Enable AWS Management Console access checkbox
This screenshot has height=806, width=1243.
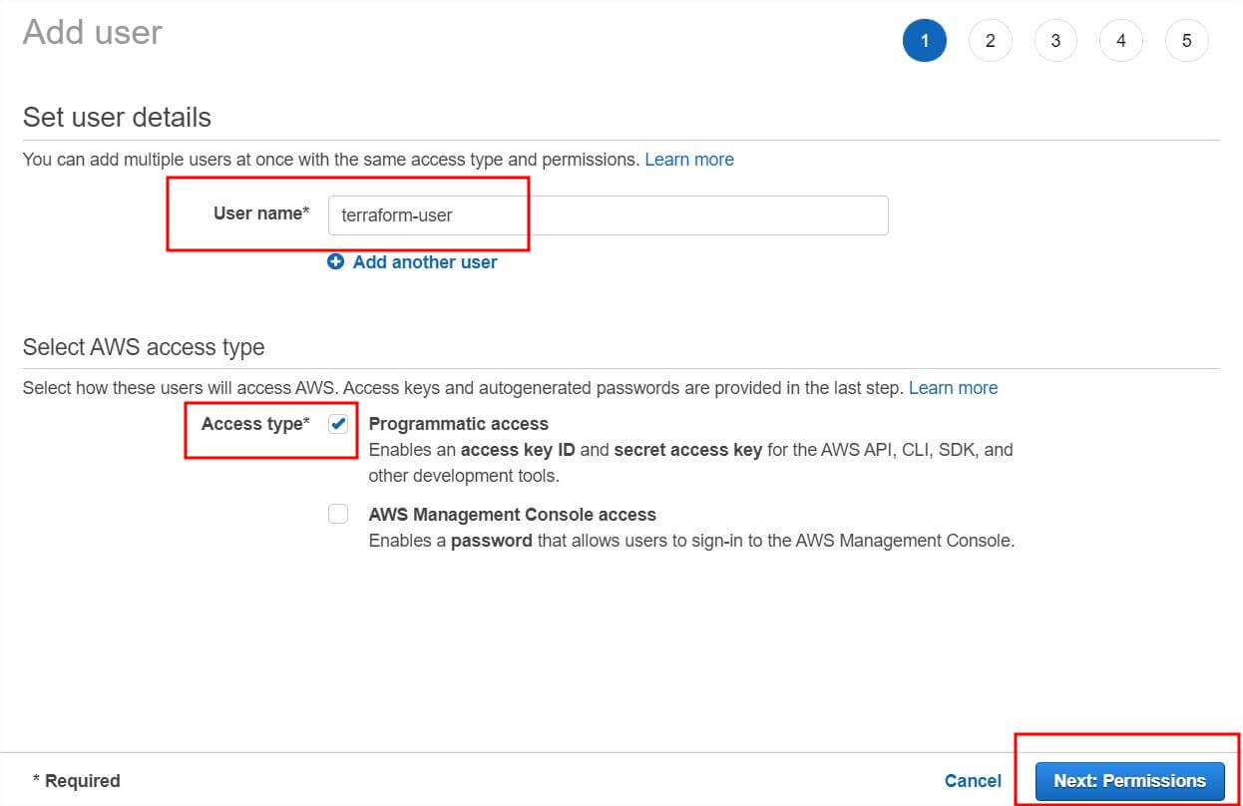click(338, 514)
